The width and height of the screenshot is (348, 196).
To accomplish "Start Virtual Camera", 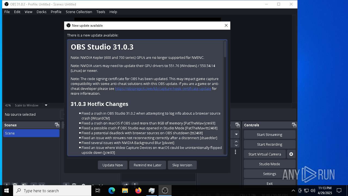I will coord(265,154).
